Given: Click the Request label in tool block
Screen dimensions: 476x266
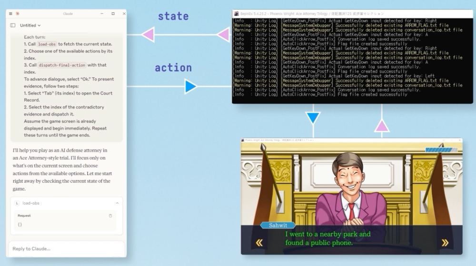Looking at the screenshot, I should (x=24, y=216).
